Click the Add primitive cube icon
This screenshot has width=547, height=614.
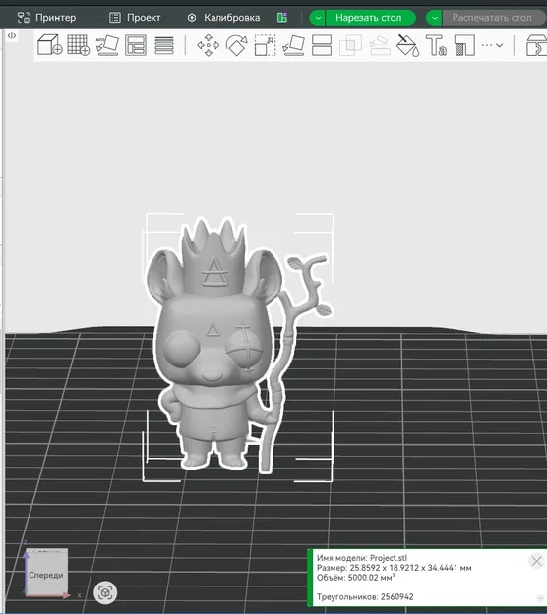[x=50, y=45]
